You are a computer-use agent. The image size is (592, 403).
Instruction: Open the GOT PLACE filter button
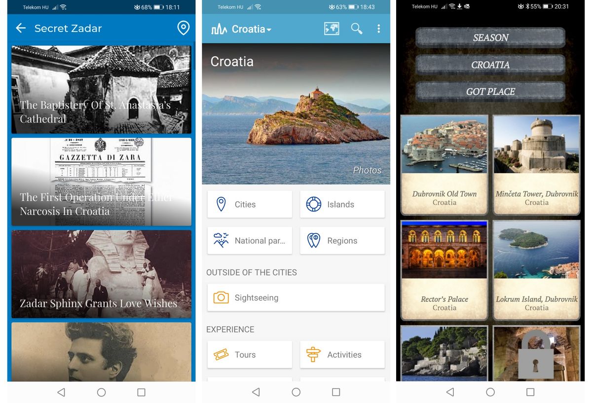tap(490, 92)
